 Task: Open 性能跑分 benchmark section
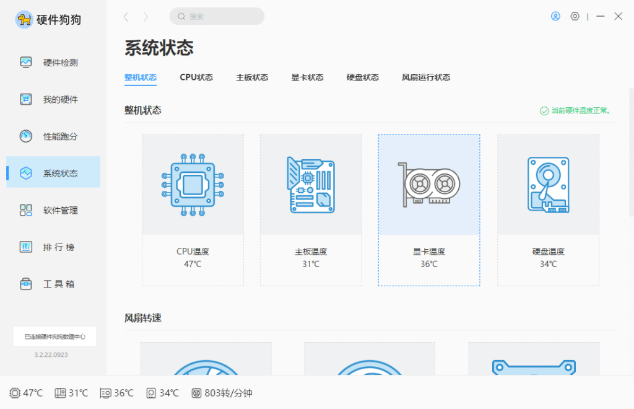pyautogui.click(x=53, y=136)
